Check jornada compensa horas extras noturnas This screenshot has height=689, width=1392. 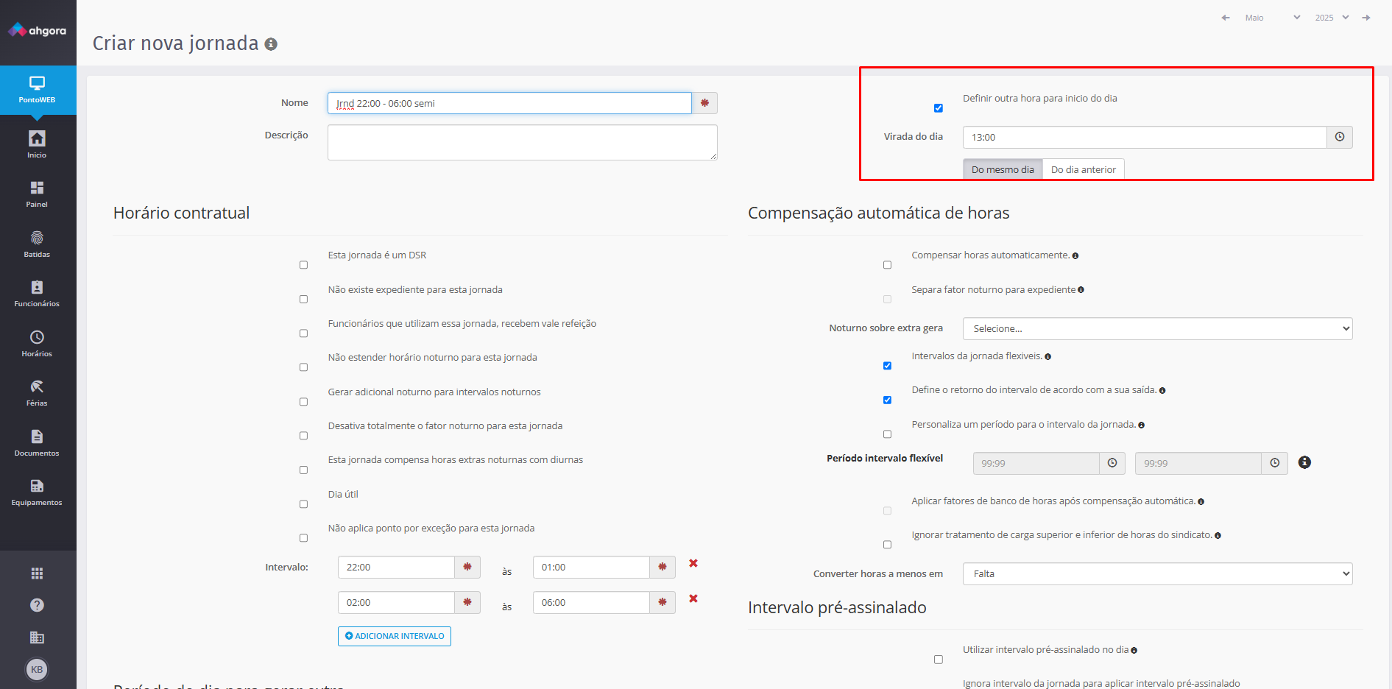303,470
